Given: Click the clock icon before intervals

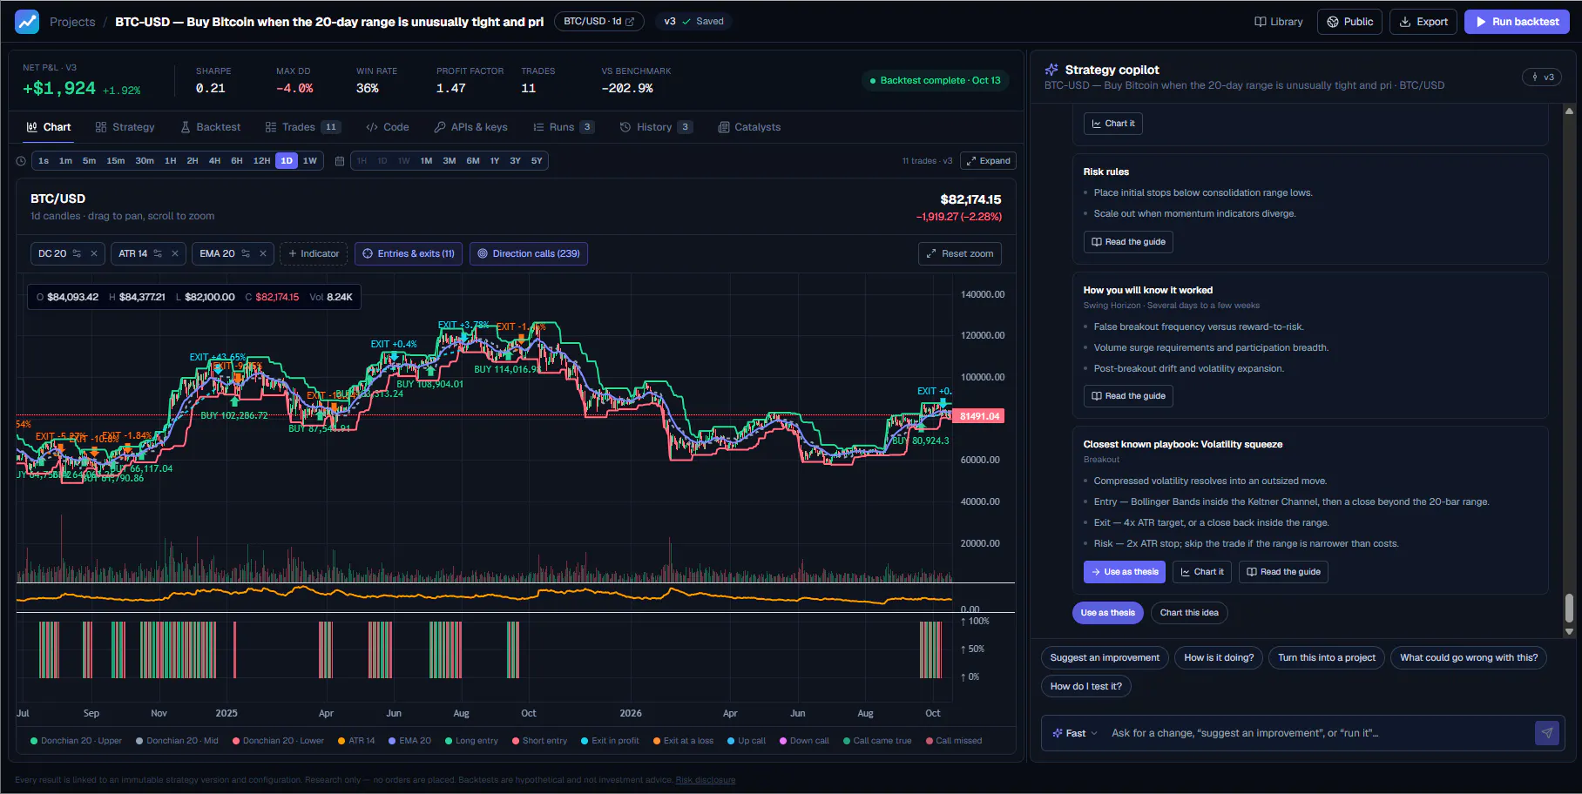Looking at the screenshot, I should pos(22,161).
